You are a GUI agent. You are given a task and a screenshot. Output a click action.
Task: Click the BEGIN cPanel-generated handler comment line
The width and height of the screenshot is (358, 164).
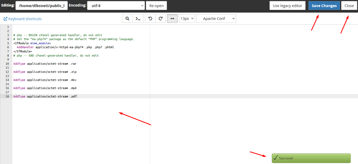click(x=58, y=35)
